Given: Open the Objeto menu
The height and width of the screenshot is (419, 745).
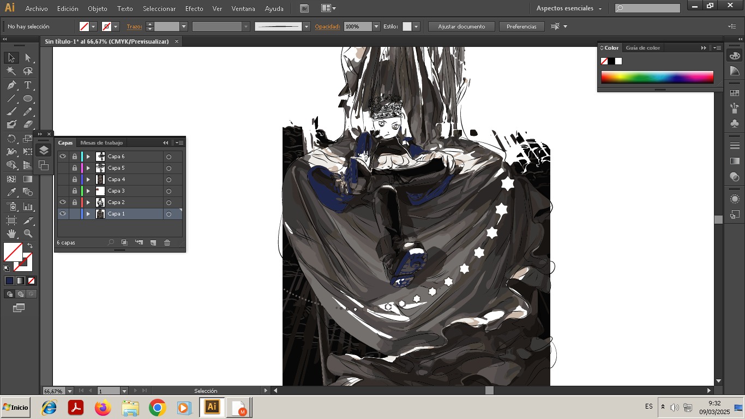Looking at the screenshot, I should (x=98, y=9).
